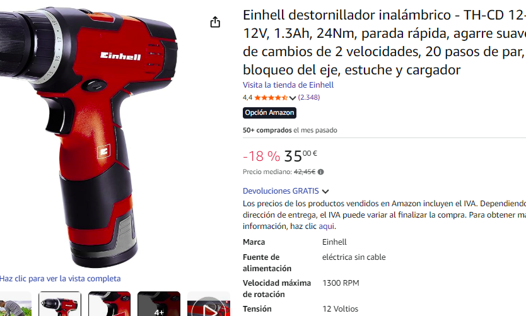Open Visita la tienda de Einhell

point(288,85)
